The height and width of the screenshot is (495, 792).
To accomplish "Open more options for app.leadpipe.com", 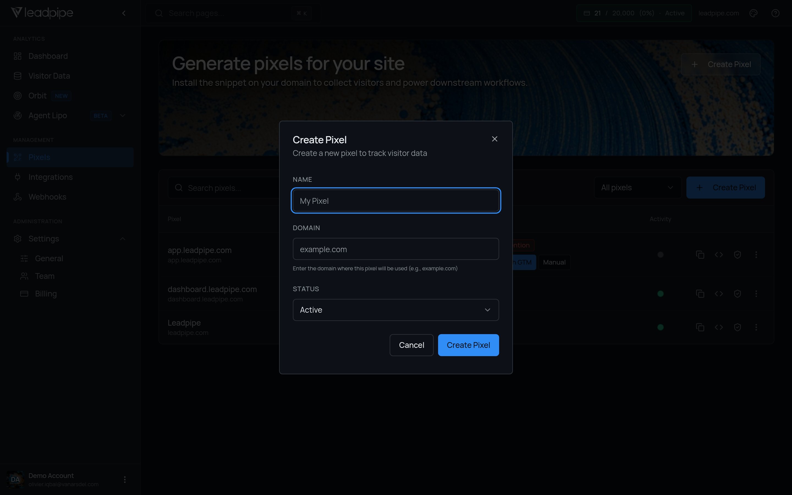I will (756, 255).
